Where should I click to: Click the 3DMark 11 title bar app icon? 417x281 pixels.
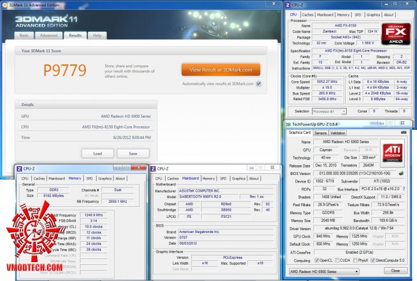[5, 5]
